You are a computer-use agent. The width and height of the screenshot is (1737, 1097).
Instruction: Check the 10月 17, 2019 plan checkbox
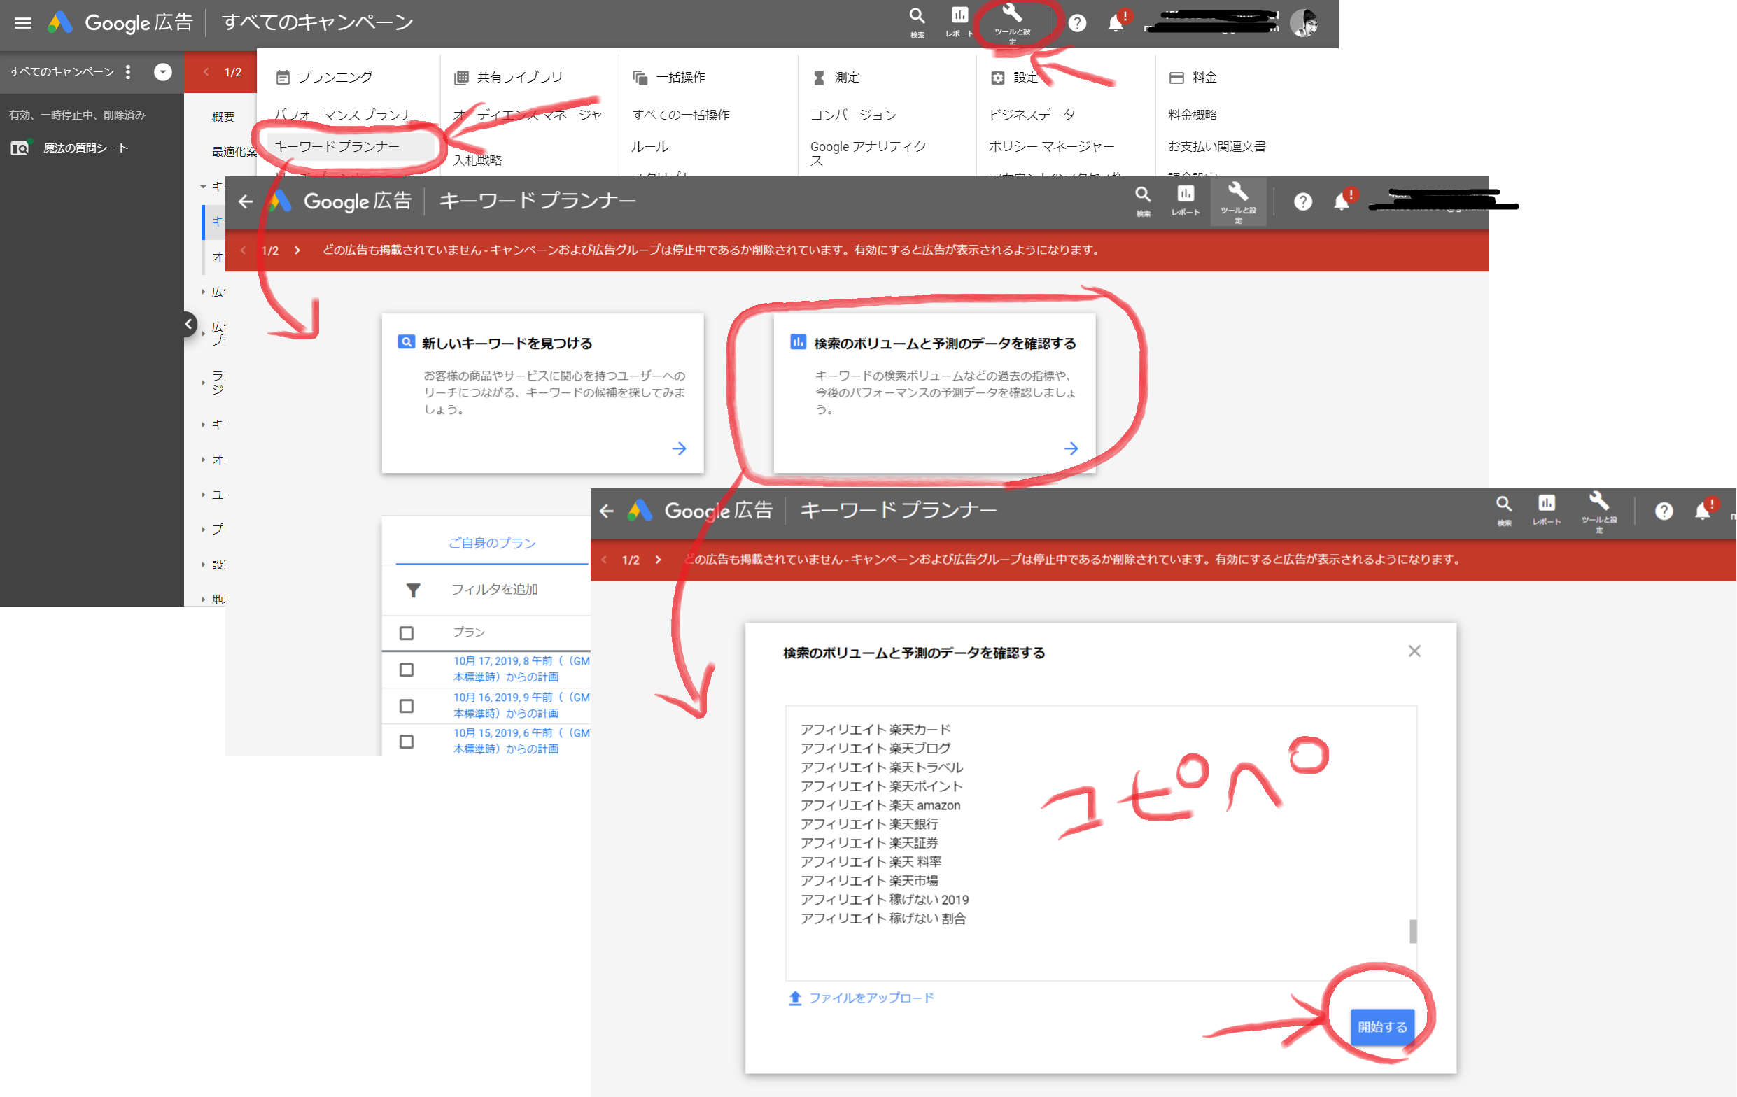(x=407, y=670)
